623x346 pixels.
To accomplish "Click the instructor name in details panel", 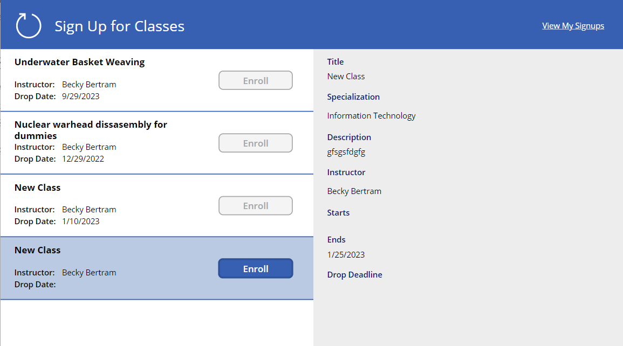I will [354, 191].
